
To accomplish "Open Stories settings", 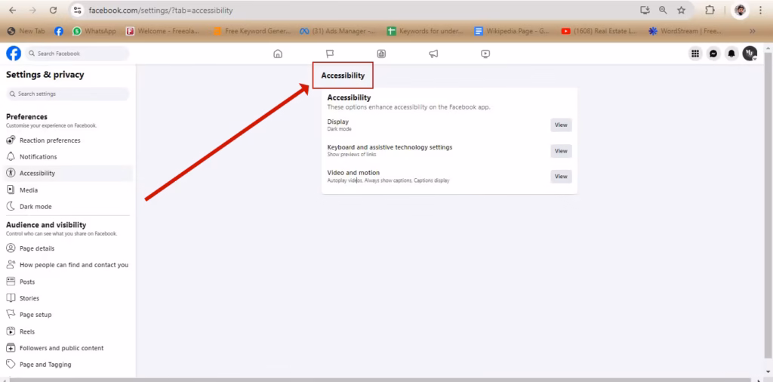I will (69, 298).
